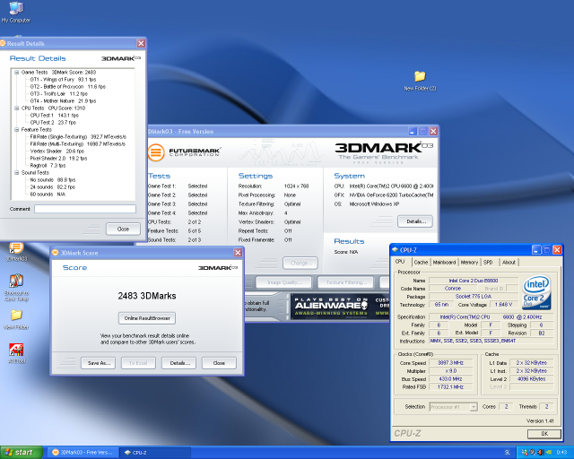Screen dimensions: 574x459
Task: Activate CPU-Z taskbar button
Action: [x=156, y=453]
